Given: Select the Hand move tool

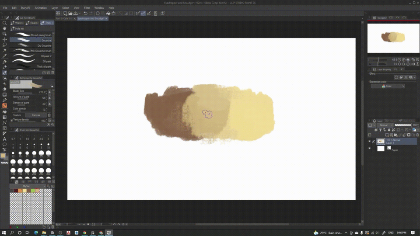Looking at the screenshot, I should [4, 28].
